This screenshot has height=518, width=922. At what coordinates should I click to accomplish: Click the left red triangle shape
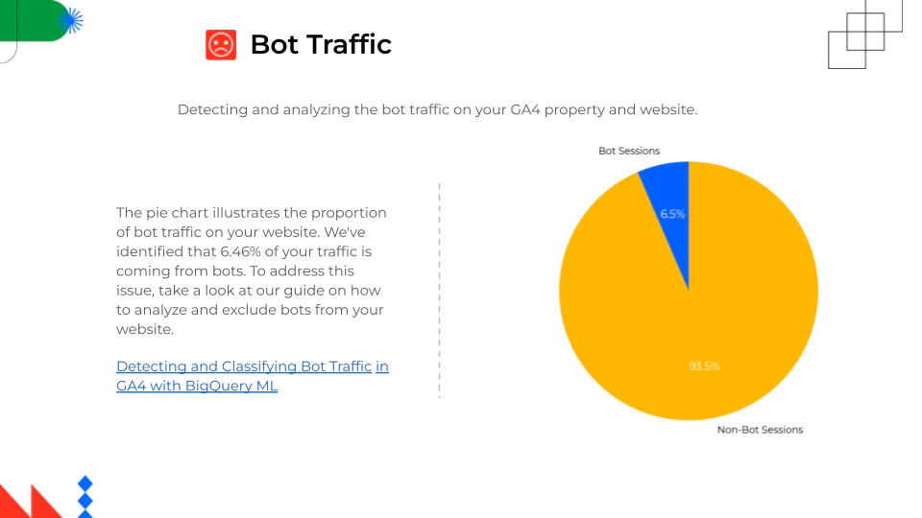coord(12,504)
